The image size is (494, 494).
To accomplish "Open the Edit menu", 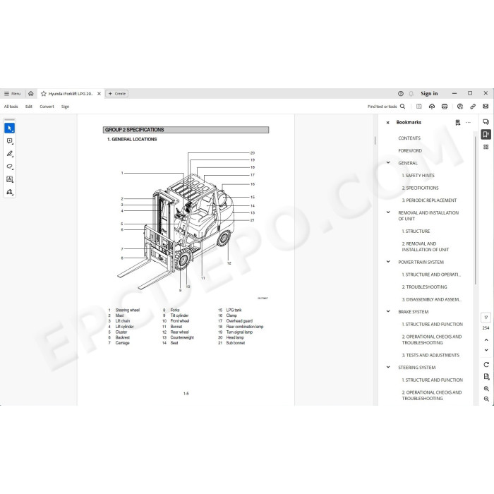I will (29, 107).
